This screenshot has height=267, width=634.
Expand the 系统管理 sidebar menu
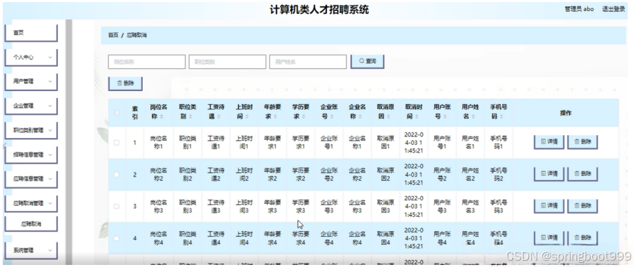pos(31,250)
